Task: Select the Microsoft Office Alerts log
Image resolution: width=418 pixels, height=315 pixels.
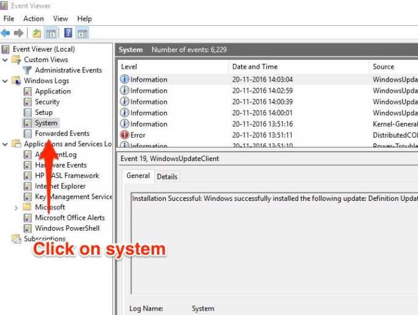Action: point(70,217)
